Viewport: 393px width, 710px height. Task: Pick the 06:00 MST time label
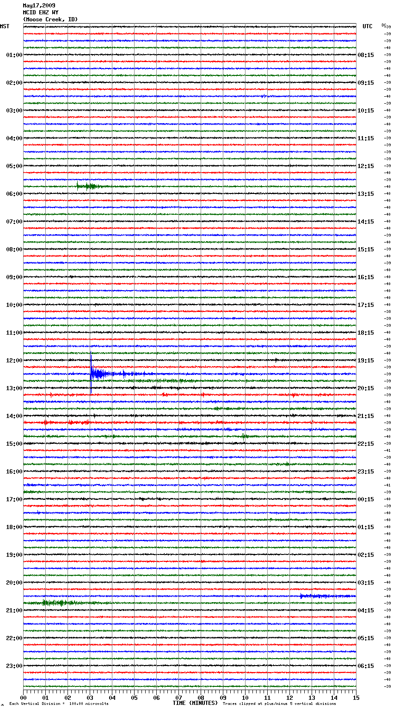14,194
